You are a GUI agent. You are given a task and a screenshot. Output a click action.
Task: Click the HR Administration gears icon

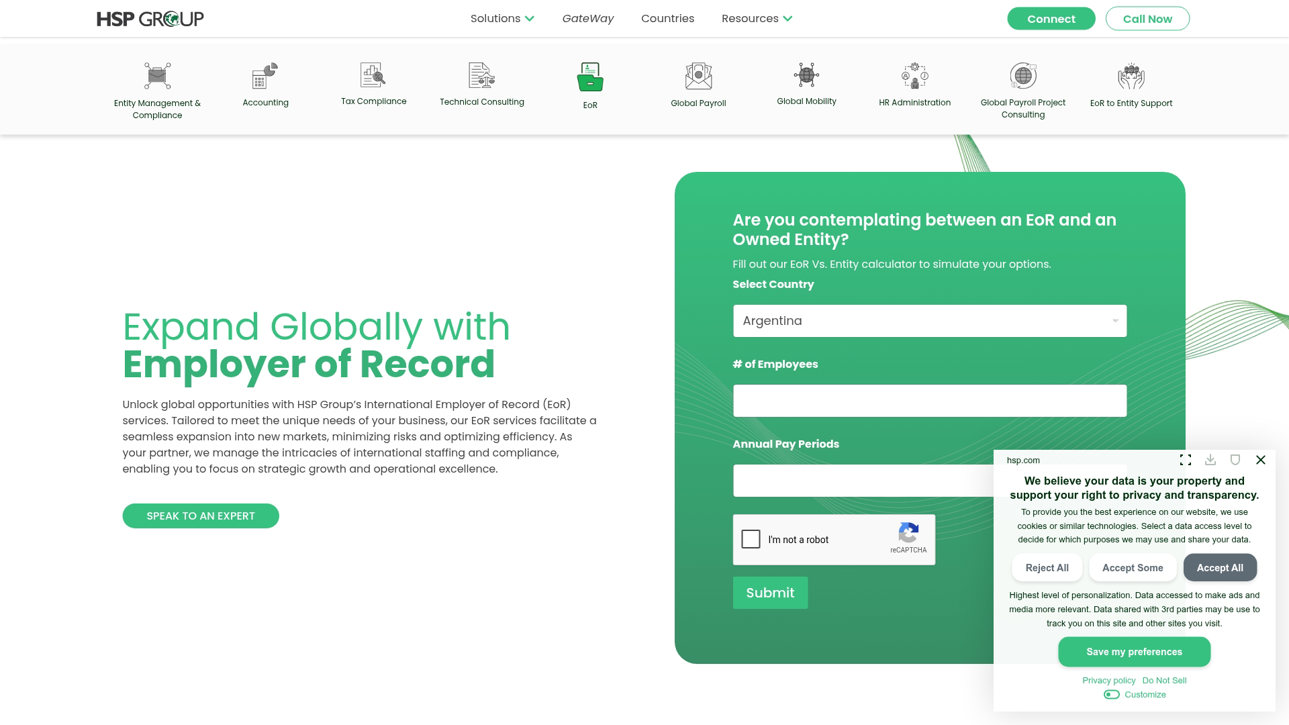click(x=914, y=76)
